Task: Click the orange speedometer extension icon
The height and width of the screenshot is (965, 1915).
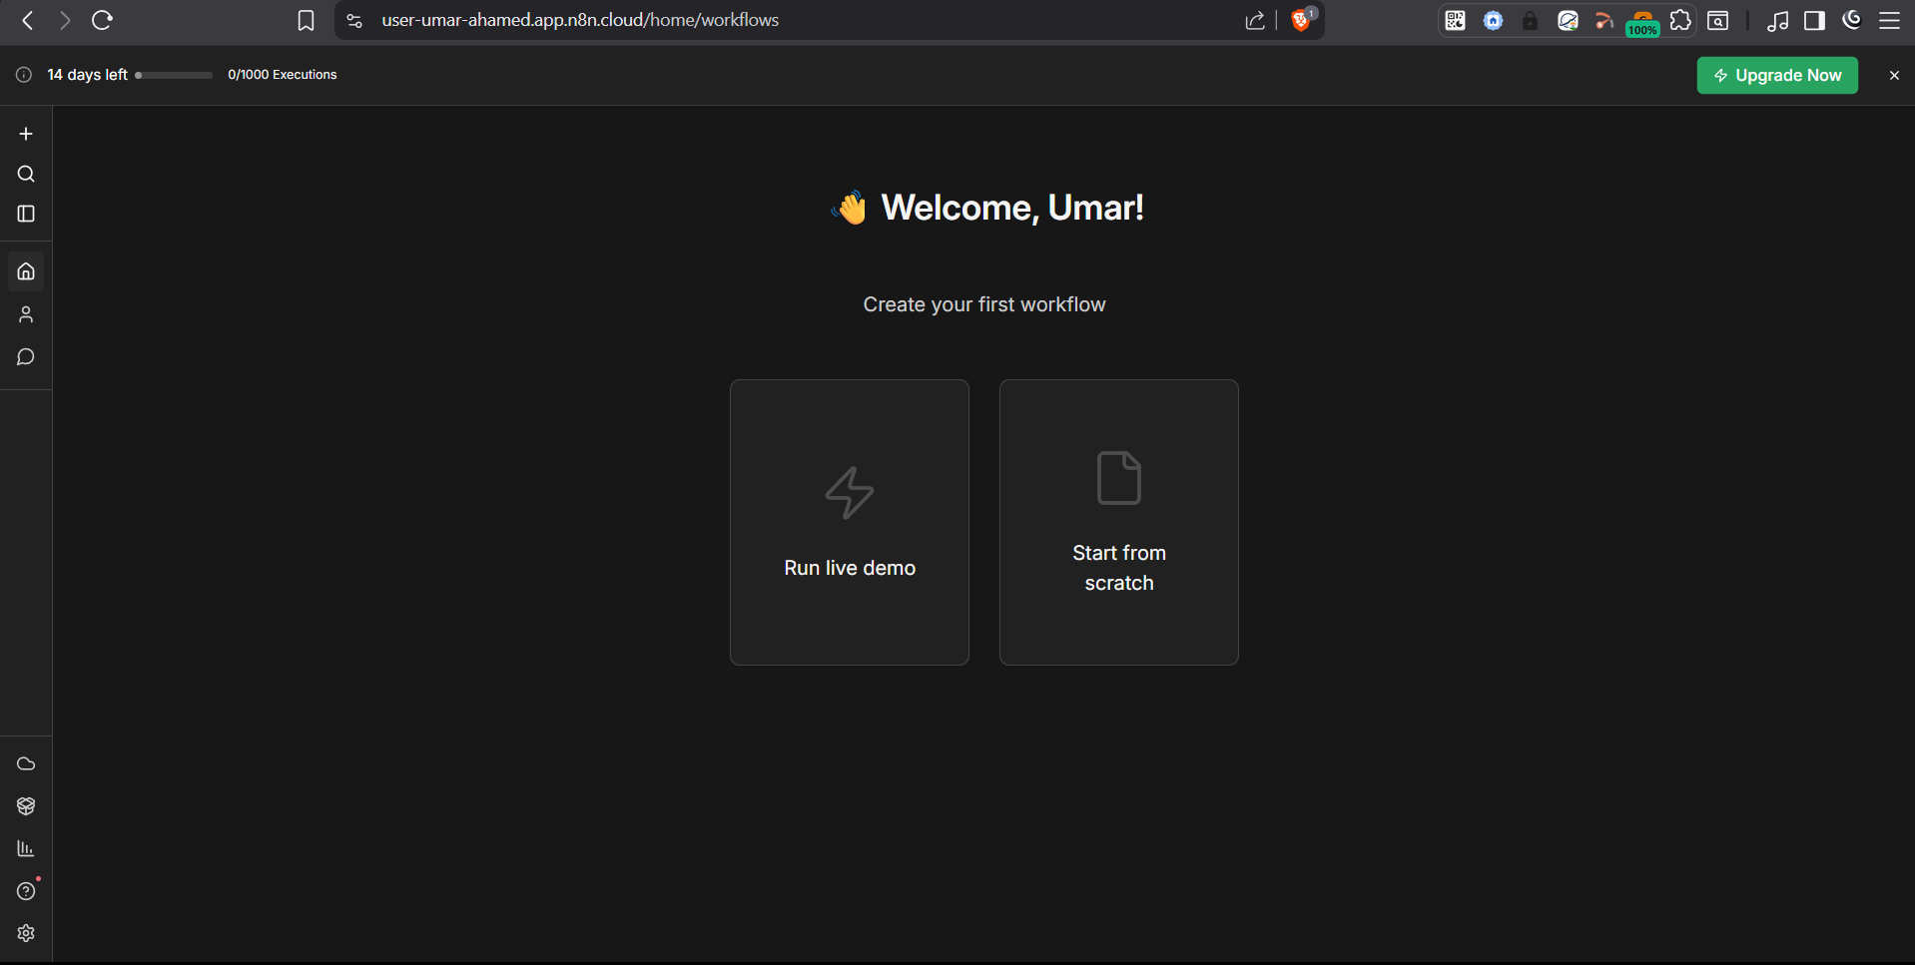Action: point(1604,20)
